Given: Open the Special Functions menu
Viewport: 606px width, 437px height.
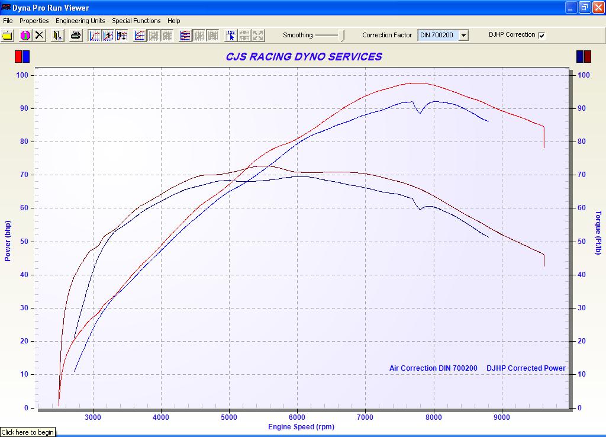Looking at the screenshot, I should (136, 21).
